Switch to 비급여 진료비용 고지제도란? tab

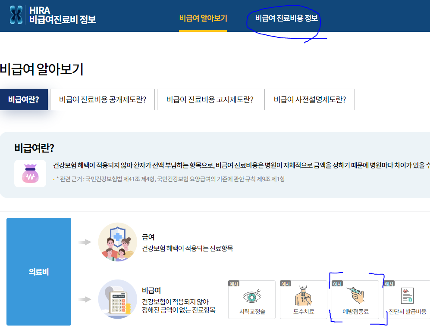pyautogui.click(x=210, y=99)
